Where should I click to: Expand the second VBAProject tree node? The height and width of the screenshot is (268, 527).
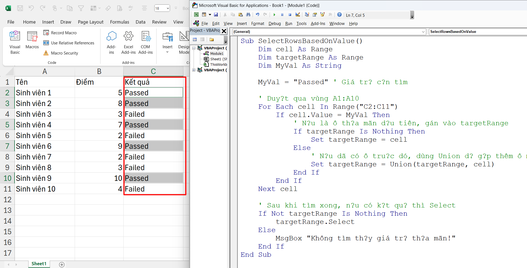click(x=194, y=70)
